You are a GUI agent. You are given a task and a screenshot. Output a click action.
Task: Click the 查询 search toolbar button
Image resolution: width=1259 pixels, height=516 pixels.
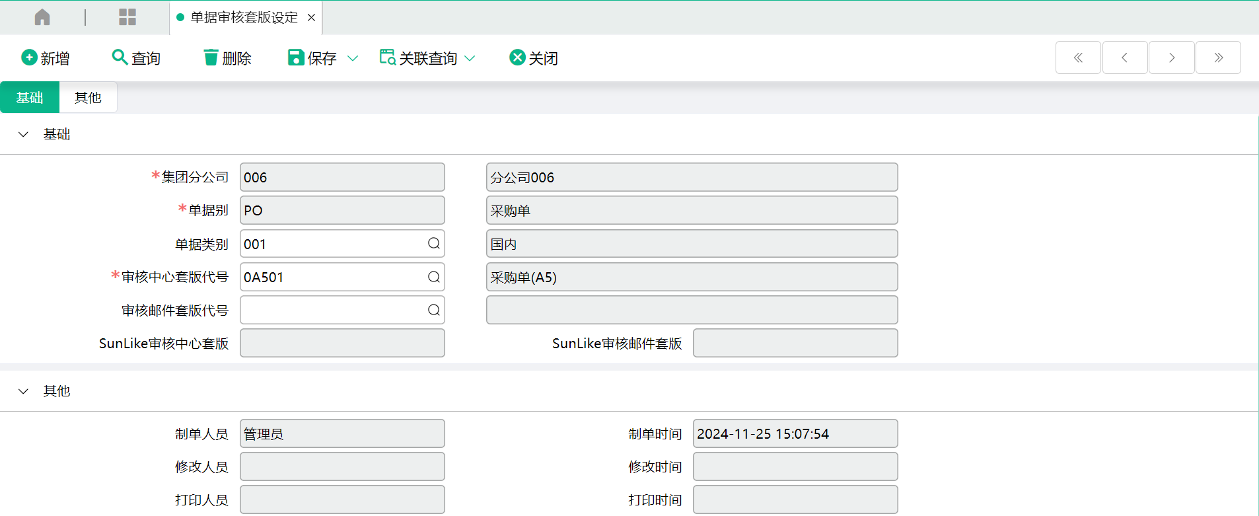click(136, 58)
